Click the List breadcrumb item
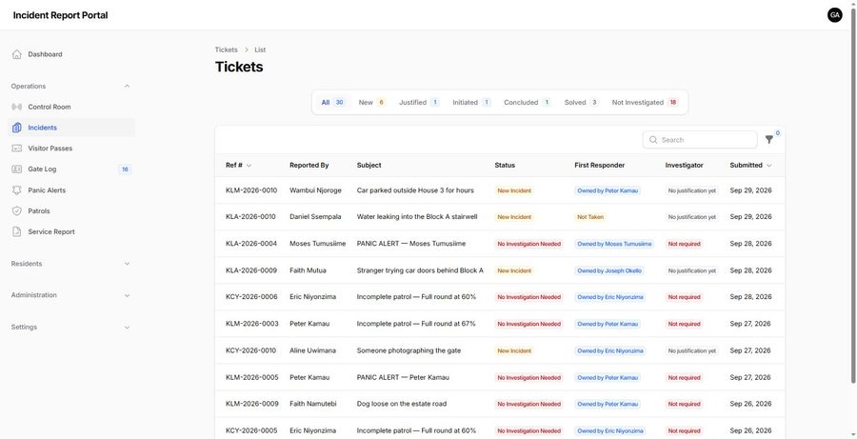 tap(260, 50)
